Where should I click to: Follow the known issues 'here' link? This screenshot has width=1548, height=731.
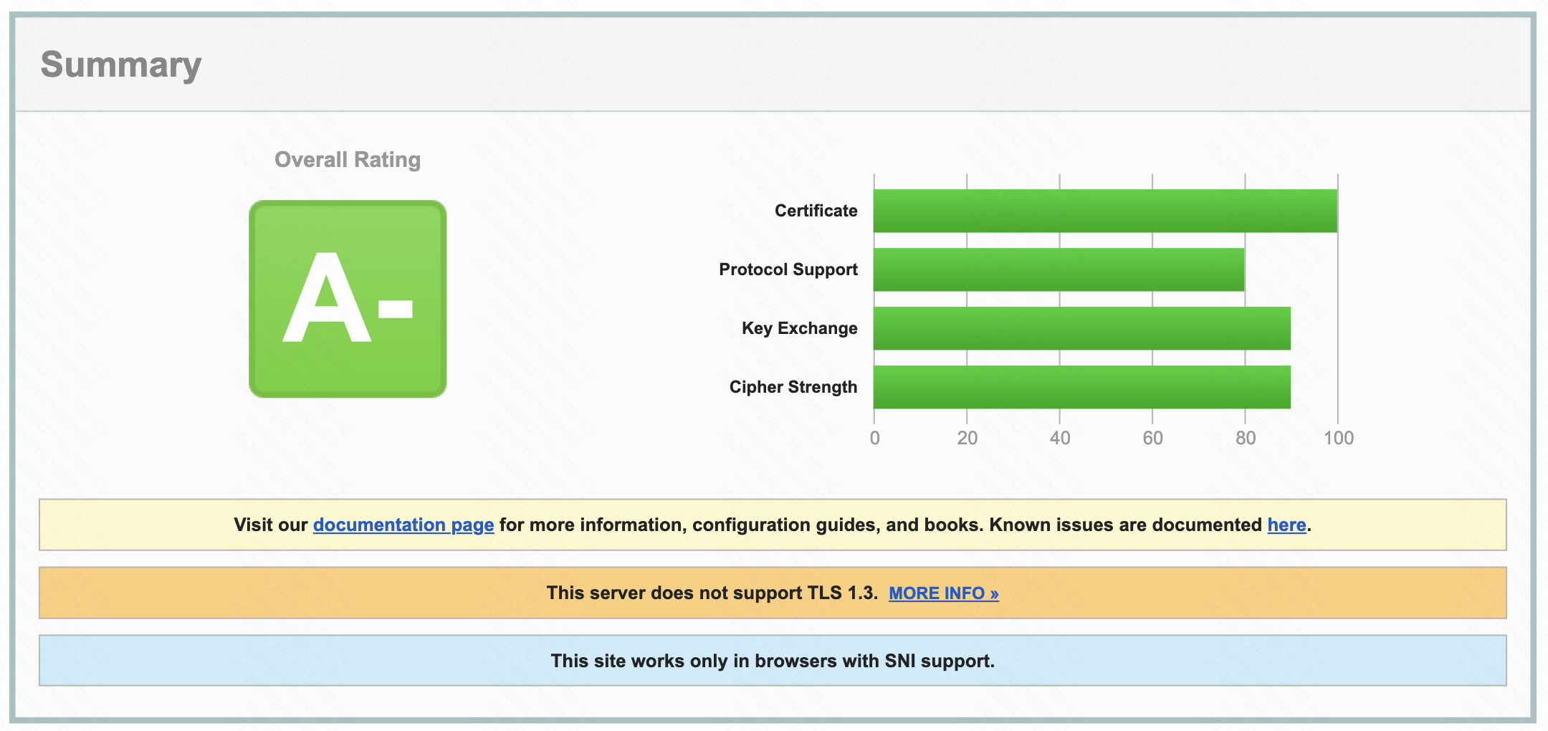coord(1286,525)
